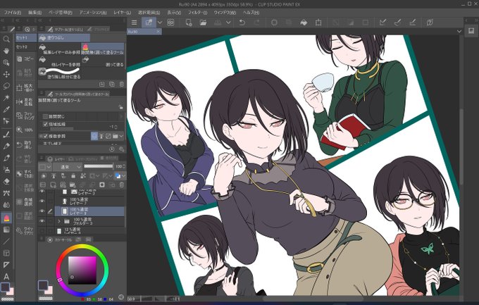Adjust the layer opacity slider
The width and height of the screenshot is (479, 305).
(x=99, y=166)
